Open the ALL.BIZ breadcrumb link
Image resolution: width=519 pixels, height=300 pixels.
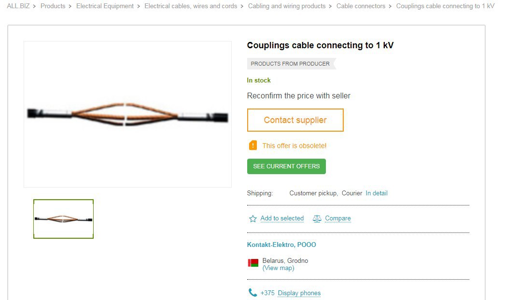click(18, 6)
